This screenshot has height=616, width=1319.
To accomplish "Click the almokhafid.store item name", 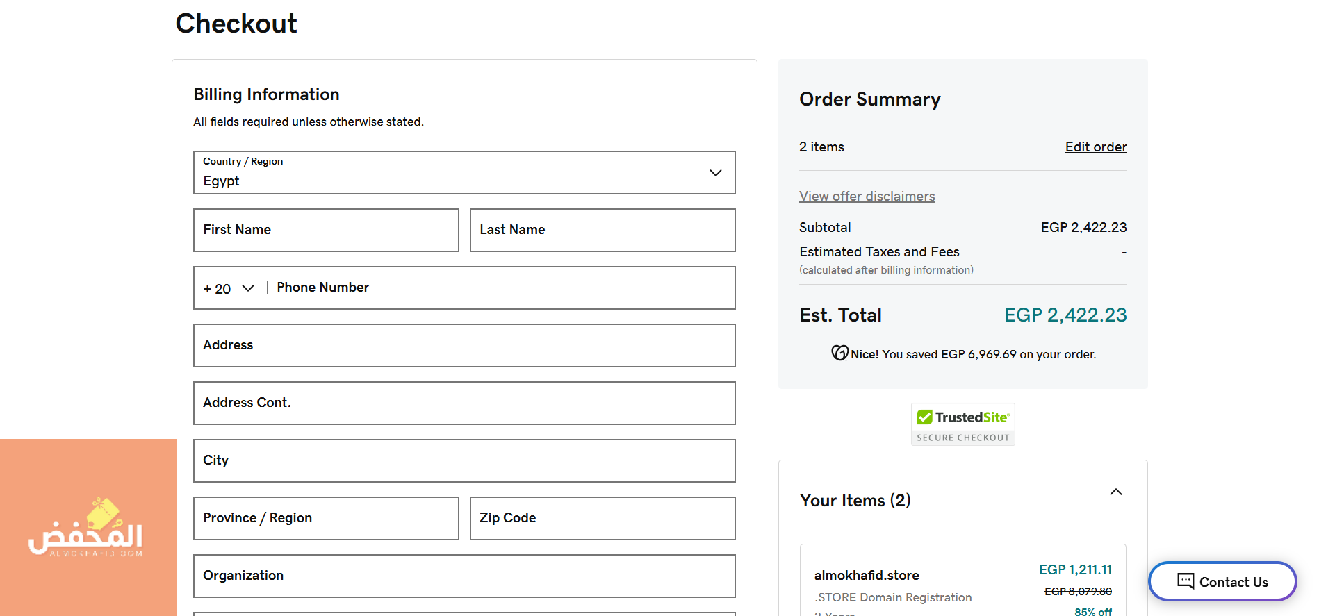I will click(866, 575).
